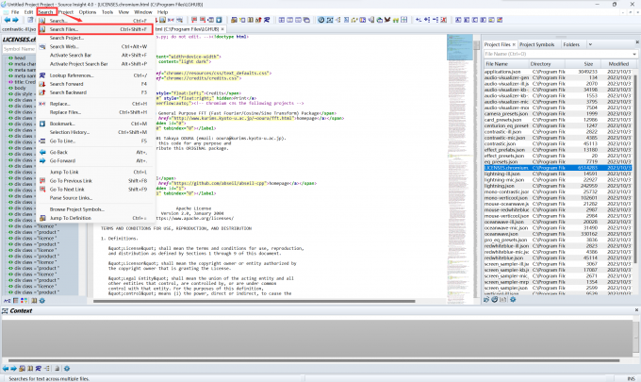Click the Search Forward icon in the Search menu
The image size is (641, 382).
tap(42, 84)
